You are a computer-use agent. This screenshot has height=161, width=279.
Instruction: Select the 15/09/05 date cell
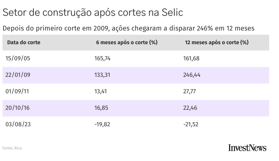pyautogui.click(x=18, y=59)
